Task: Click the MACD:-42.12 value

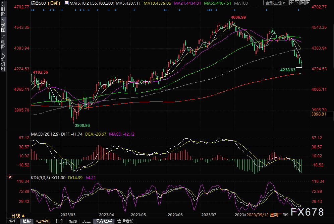Action: pyautogui.click(x=122, y=134)
